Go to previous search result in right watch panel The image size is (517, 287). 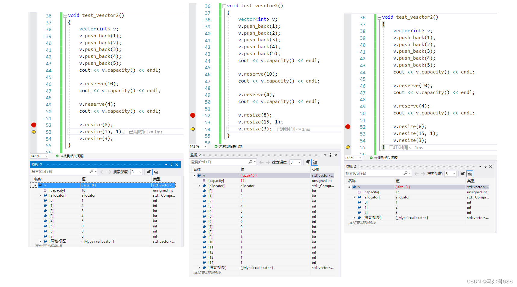[416, 174]
